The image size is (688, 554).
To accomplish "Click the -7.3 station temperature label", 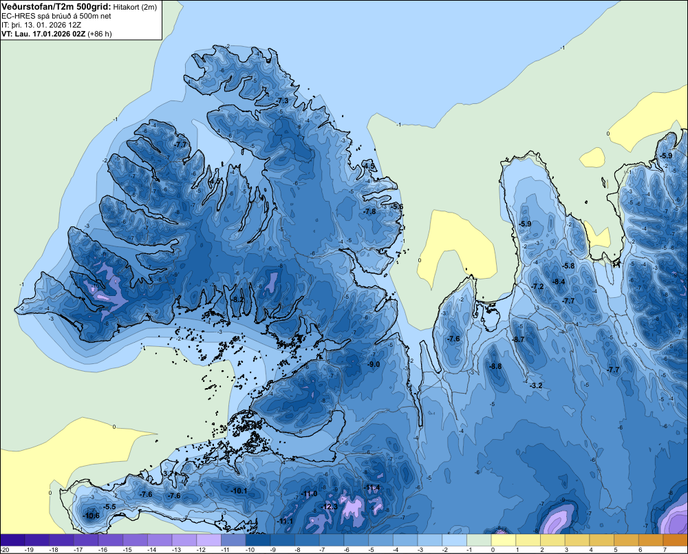I will pyautogui.click(x=283, y=101).
